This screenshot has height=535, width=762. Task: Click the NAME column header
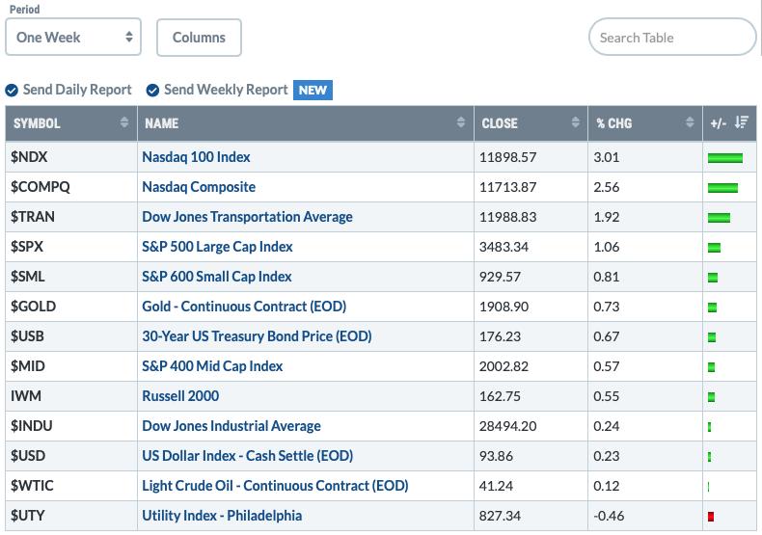pyautogui.click(x=306, y=123)
